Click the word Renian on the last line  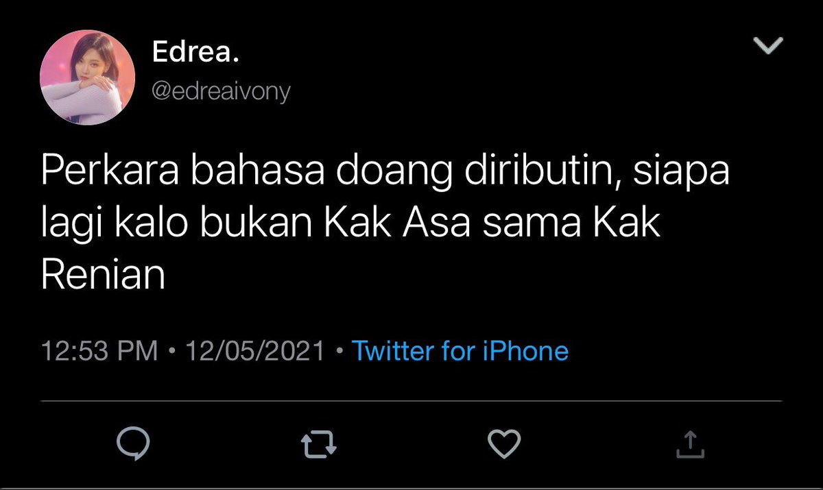pyautogui.click(x=104, y=277)
